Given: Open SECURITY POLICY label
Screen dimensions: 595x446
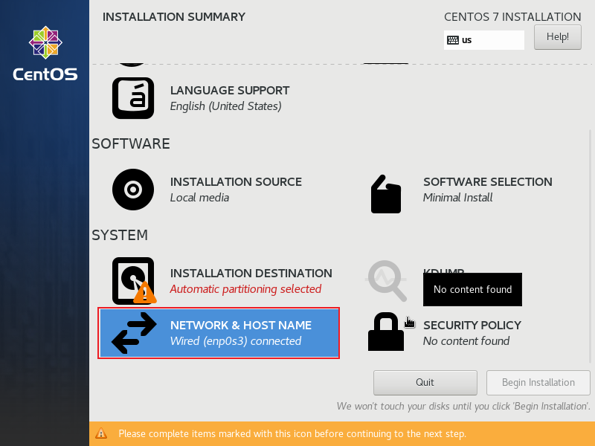Looking at the screenshot, I should click(472, 326).
